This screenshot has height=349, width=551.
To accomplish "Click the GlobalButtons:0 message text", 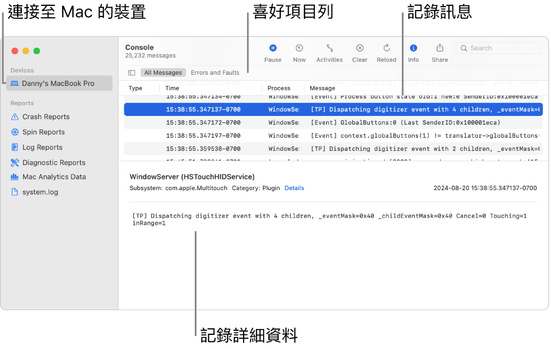I will [405, 122].
